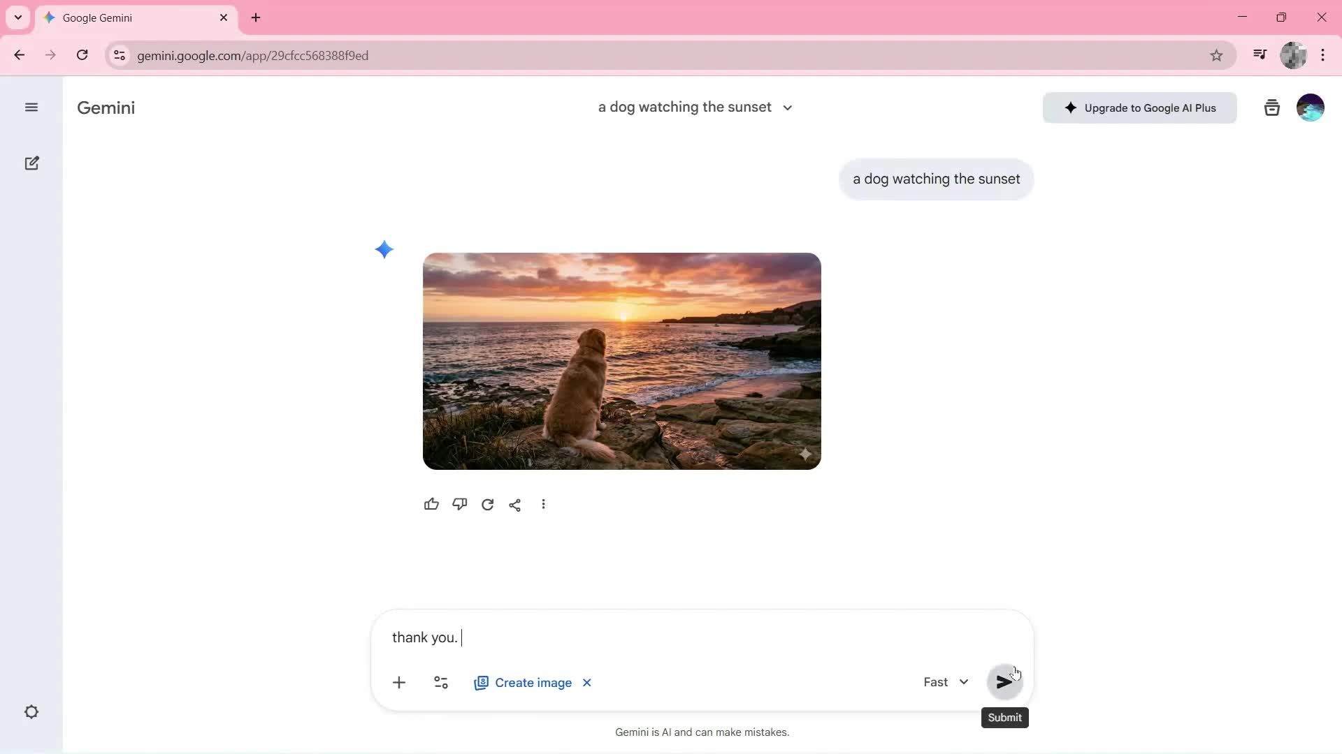Viewport: 1342px width, 754px height.
Task: Start a new chat
Action: click(x=31, y=163)
